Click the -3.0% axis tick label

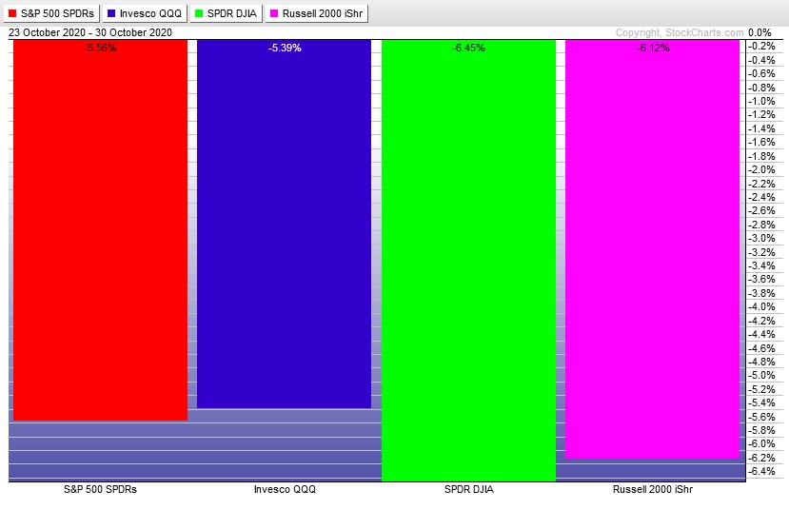pos(761,239)
